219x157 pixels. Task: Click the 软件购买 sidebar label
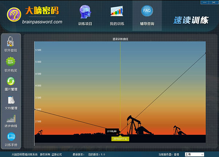(11, 70)
